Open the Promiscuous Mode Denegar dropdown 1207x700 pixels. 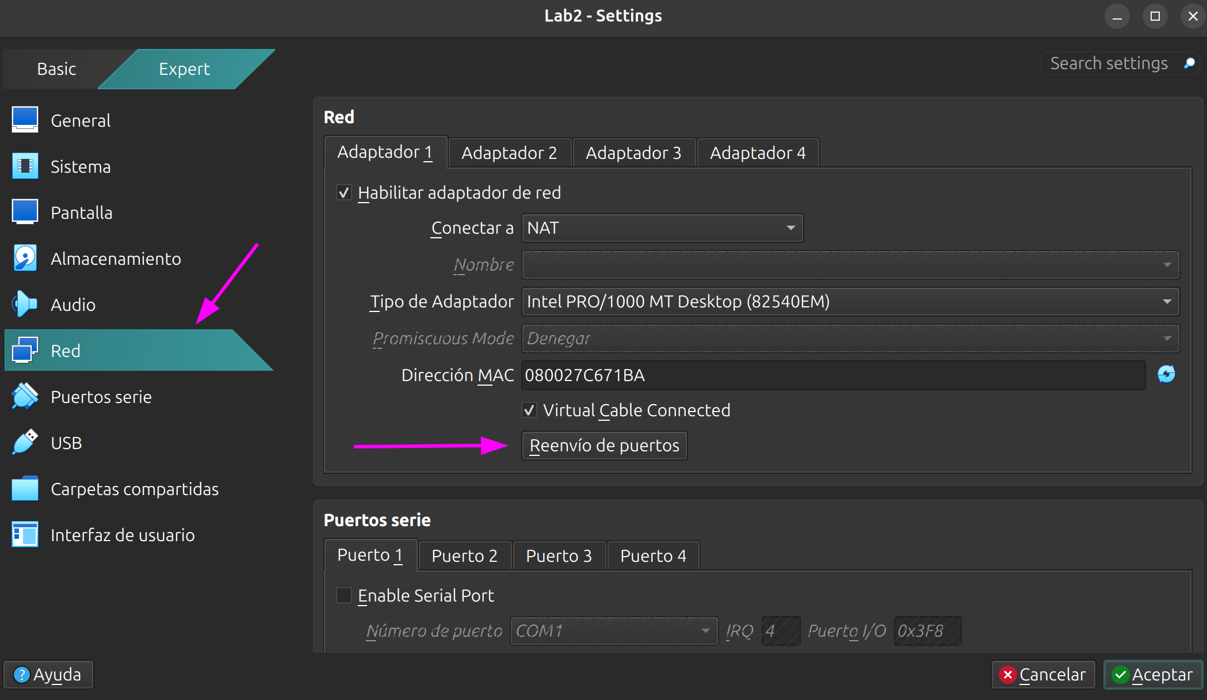tap(850, 338)
